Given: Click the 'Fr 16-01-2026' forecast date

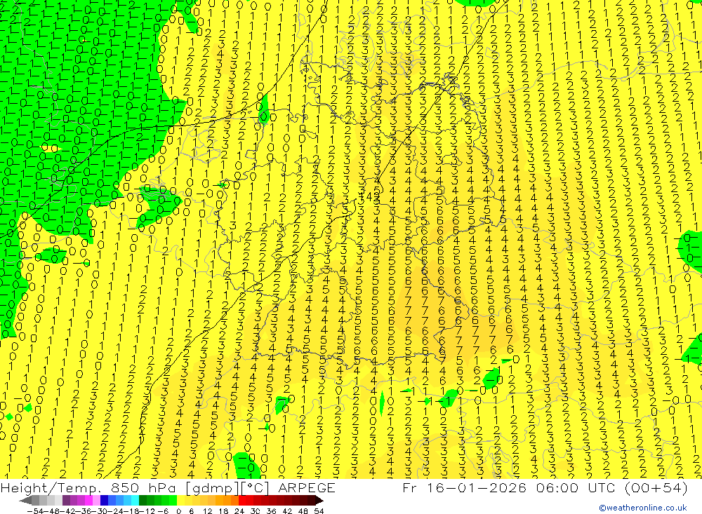Looking at the screenshot, I should click(x=464, y=487).
